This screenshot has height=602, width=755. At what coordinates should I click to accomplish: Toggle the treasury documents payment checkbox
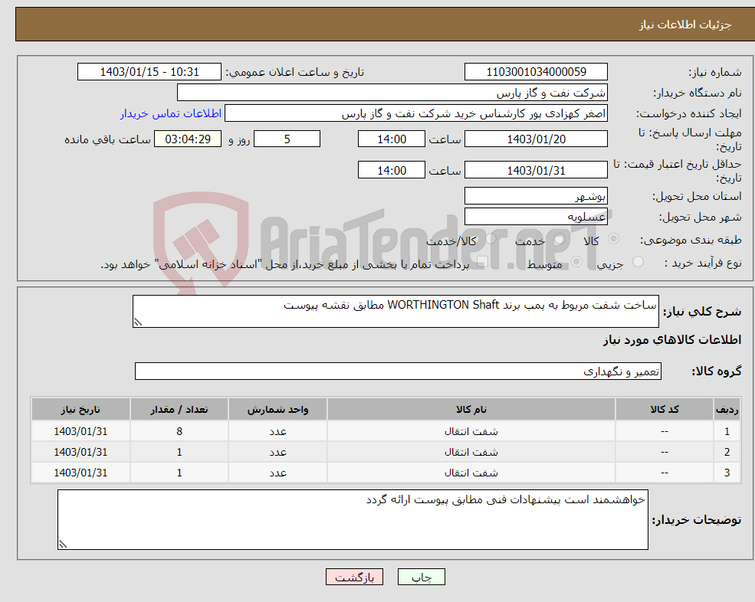pos(481,262)
